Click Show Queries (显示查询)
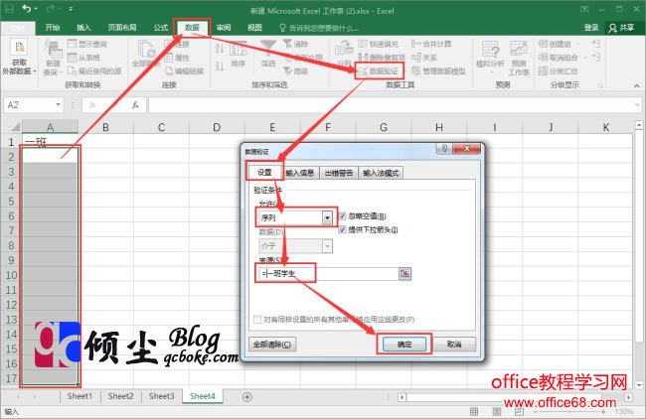Screen dimensions: 646x419 87,44
